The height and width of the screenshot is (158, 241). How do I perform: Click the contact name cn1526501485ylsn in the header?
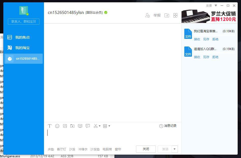pos(66,12)
